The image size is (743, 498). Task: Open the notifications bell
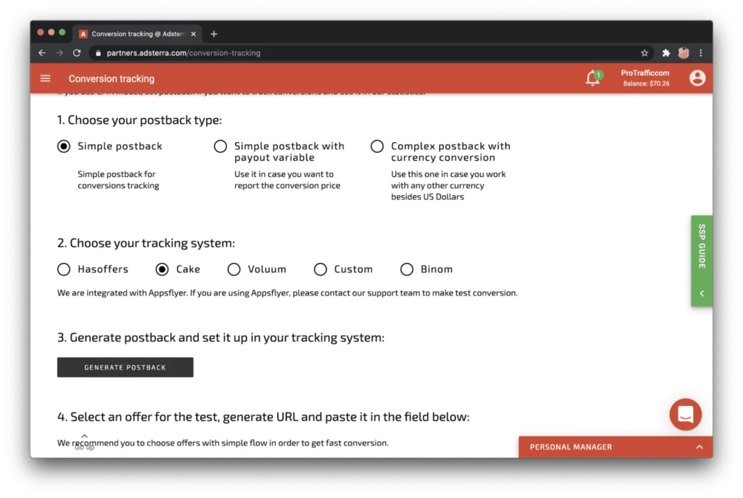coord(594,78)
